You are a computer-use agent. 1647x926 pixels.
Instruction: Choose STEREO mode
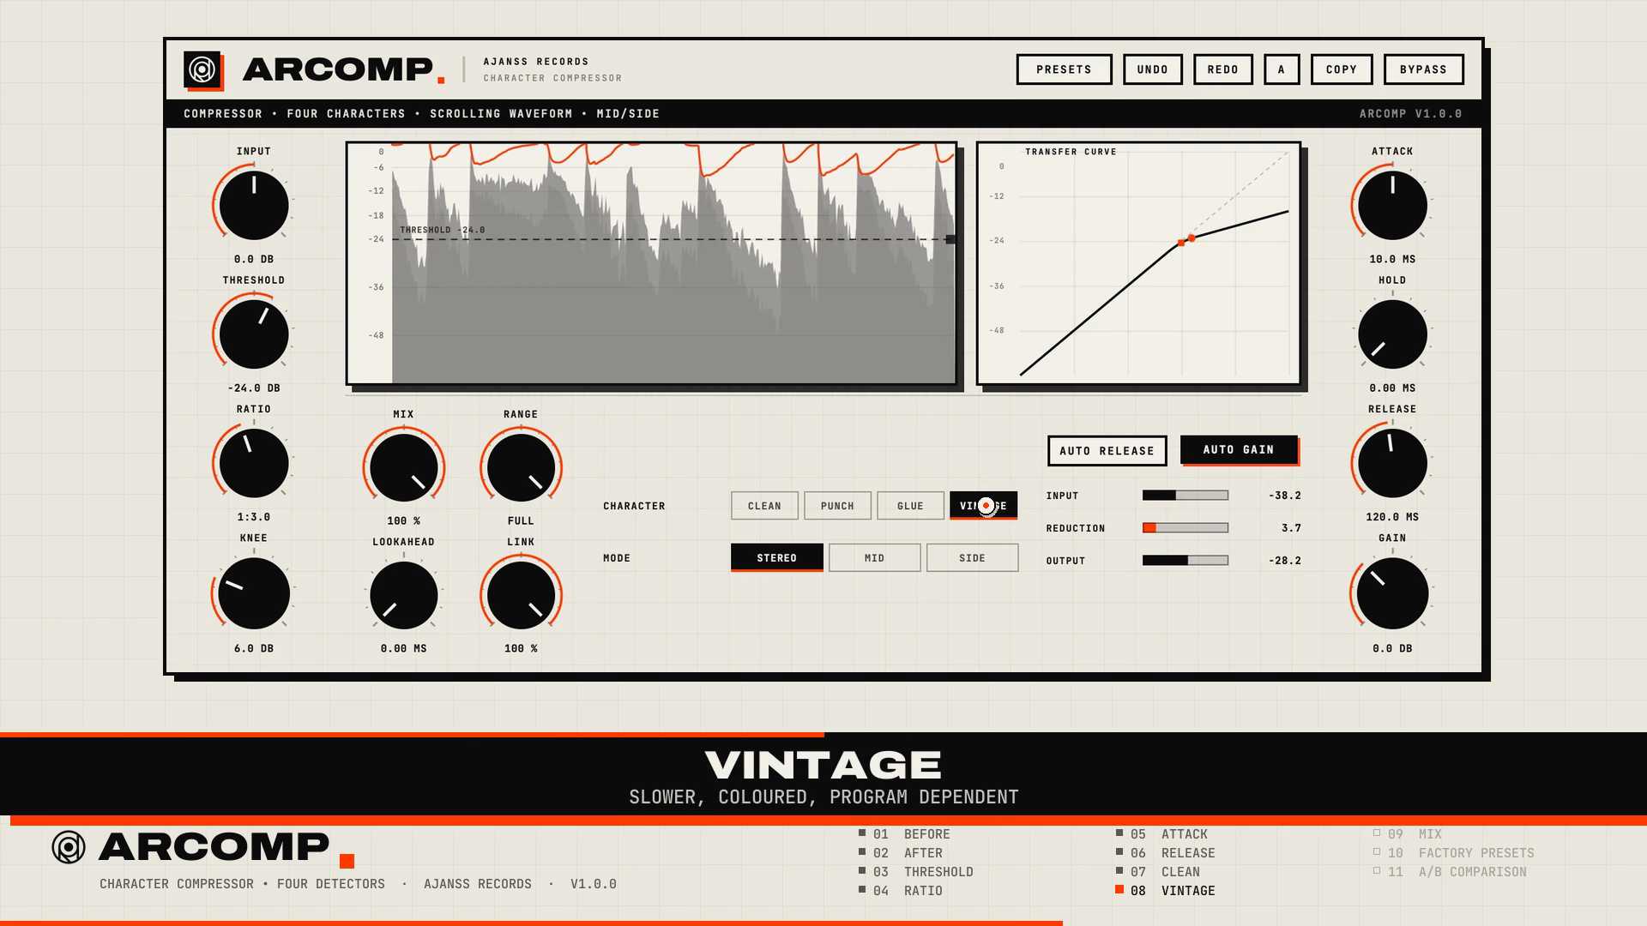click(776, 558)
